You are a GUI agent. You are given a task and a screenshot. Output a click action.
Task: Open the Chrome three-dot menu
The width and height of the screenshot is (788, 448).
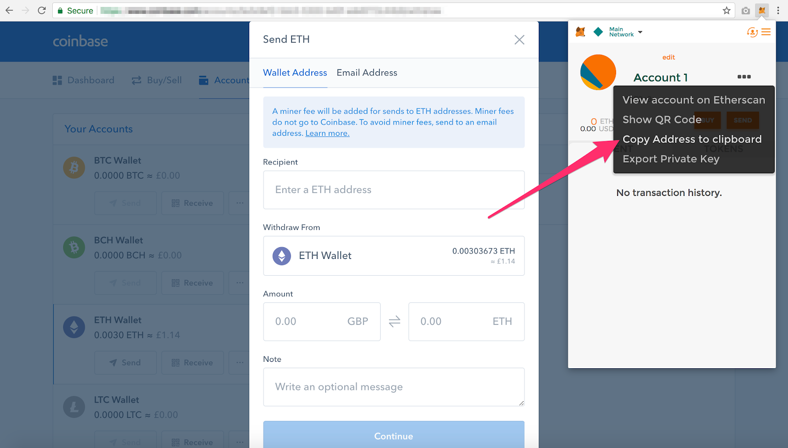point(778,10)
